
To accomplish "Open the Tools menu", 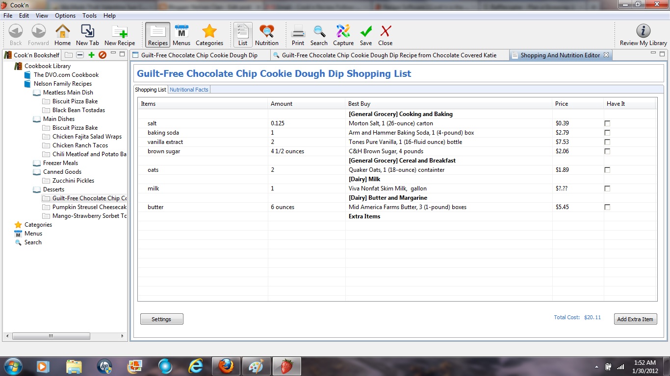I will (89, 16).
